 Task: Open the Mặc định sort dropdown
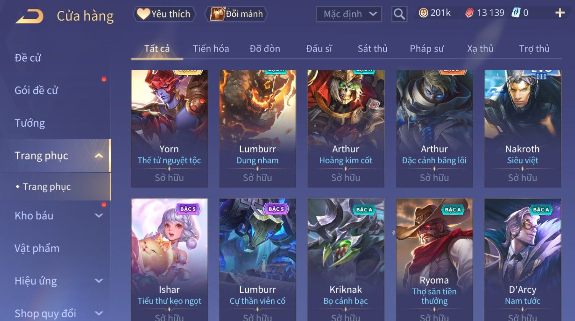point(349,14)
